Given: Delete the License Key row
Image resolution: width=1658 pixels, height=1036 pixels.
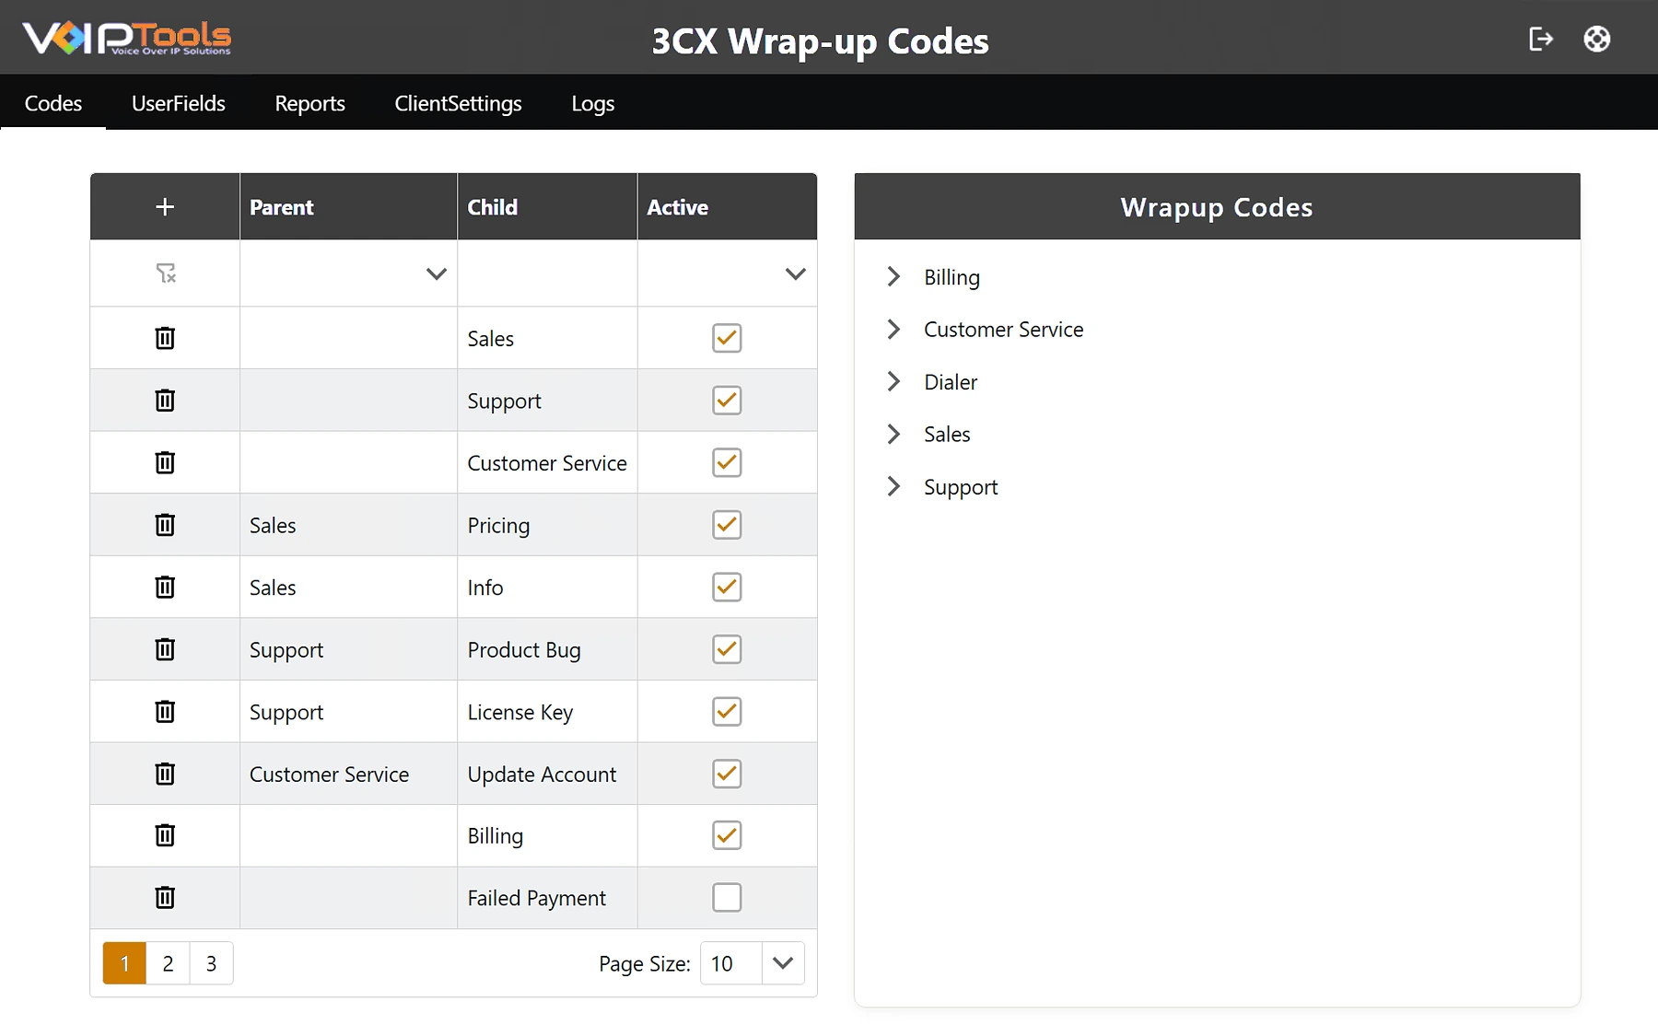Looking at the screenshot, I should (x=165, y=712).
